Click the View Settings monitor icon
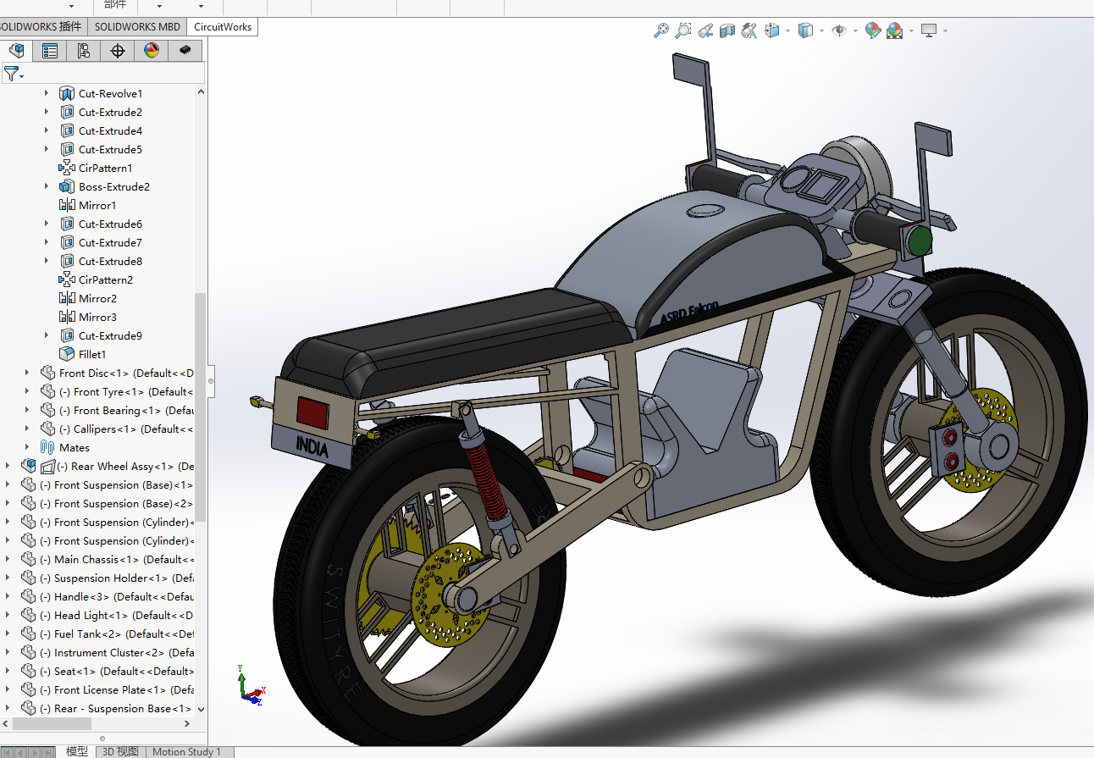Viewport: 1094px width, 758px height. click(x=929, y=30)
